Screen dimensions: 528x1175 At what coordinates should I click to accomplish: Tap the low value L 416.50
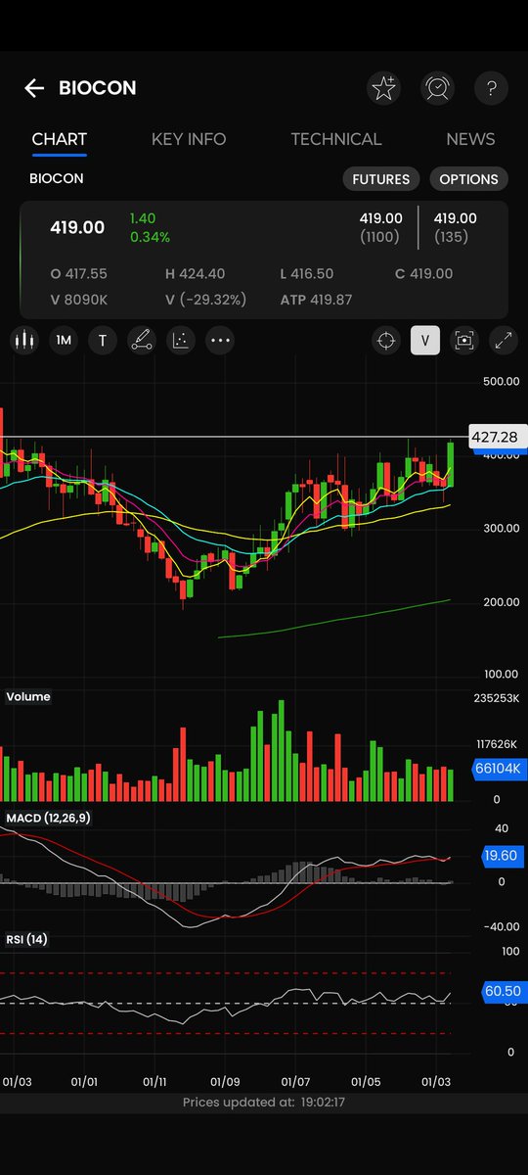[307, 274]
